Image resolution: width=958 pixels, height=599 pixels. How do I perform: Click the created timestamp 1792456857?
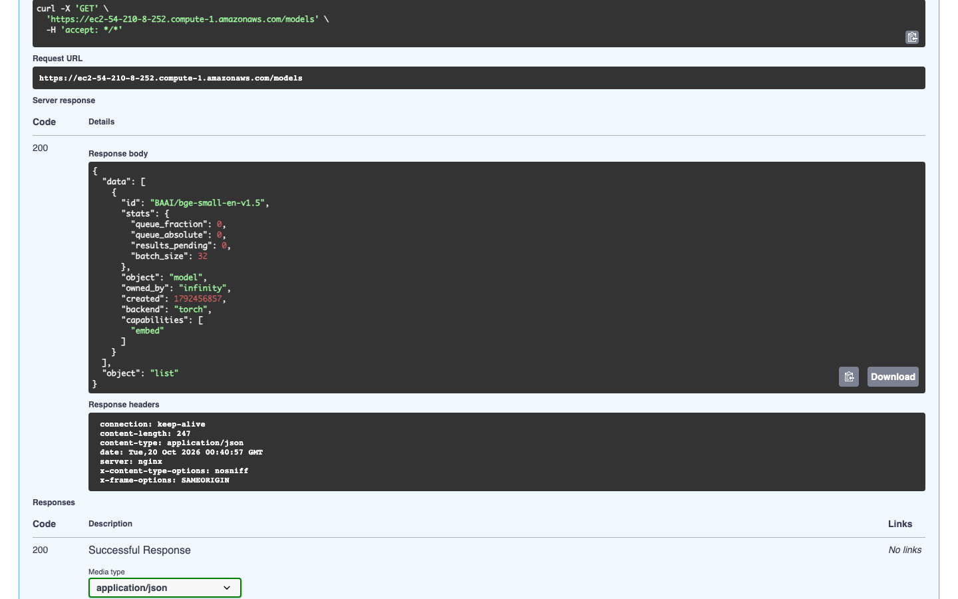(x=198, y=299)
